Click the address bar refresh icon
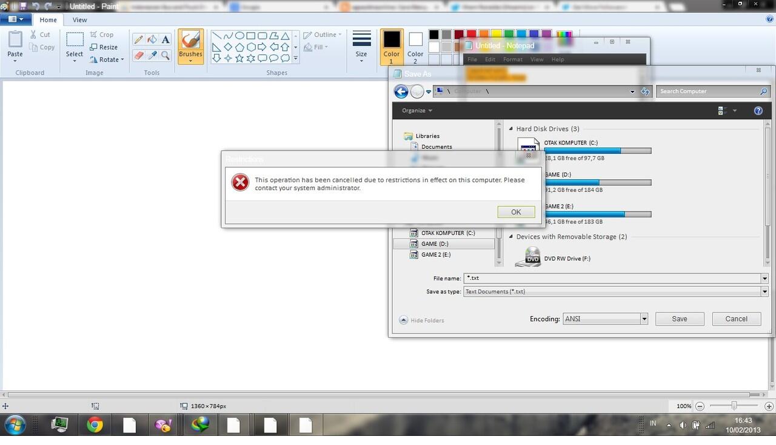Image resolution: width=776 pixels, height=445 pixels. [645, 91]
